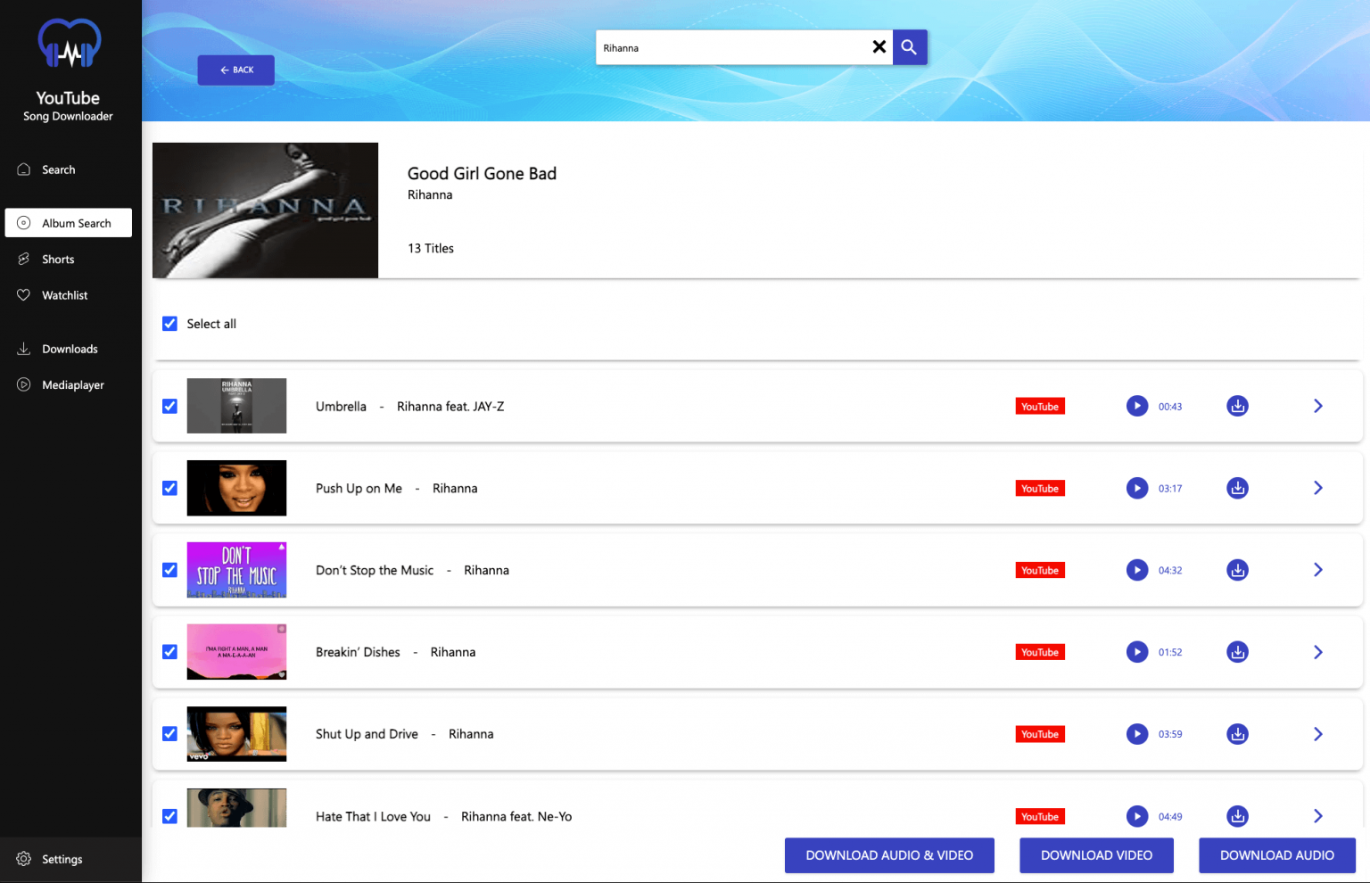Open the Shorts section
This screenshot has height=883, width=1370.
click(x=57, y=259)
